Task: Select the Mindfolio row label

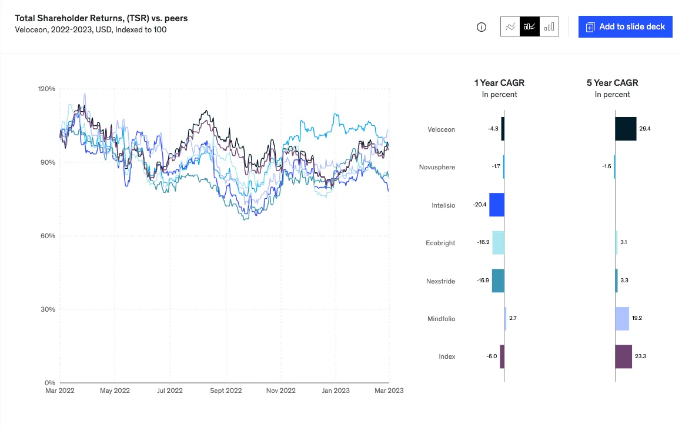Action: 441,319
